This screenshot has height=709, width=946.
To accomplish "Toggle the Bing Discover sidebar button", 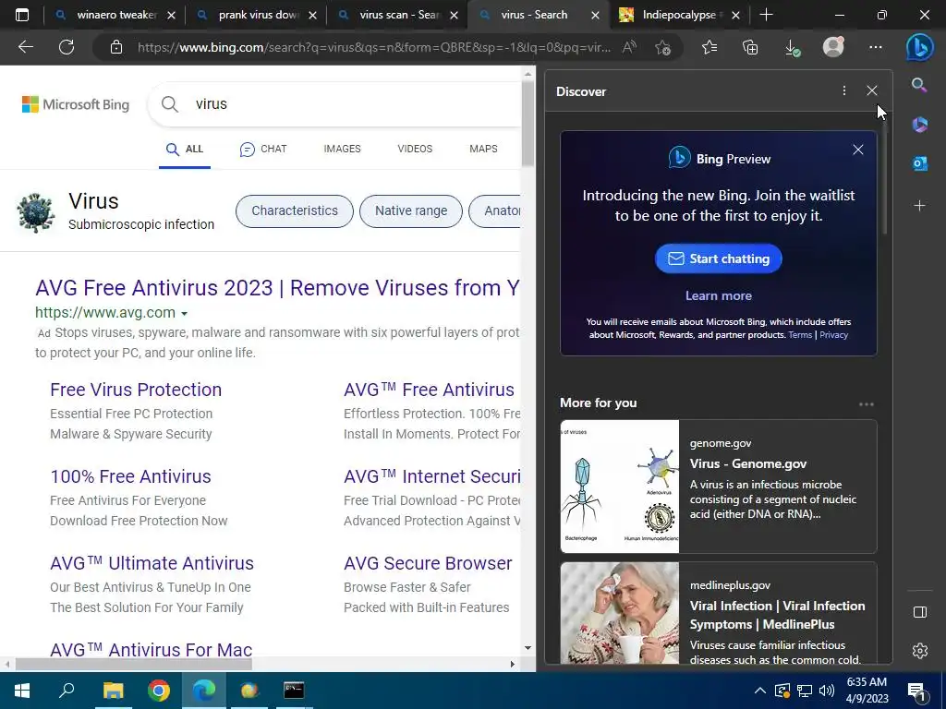I will 919,47.
